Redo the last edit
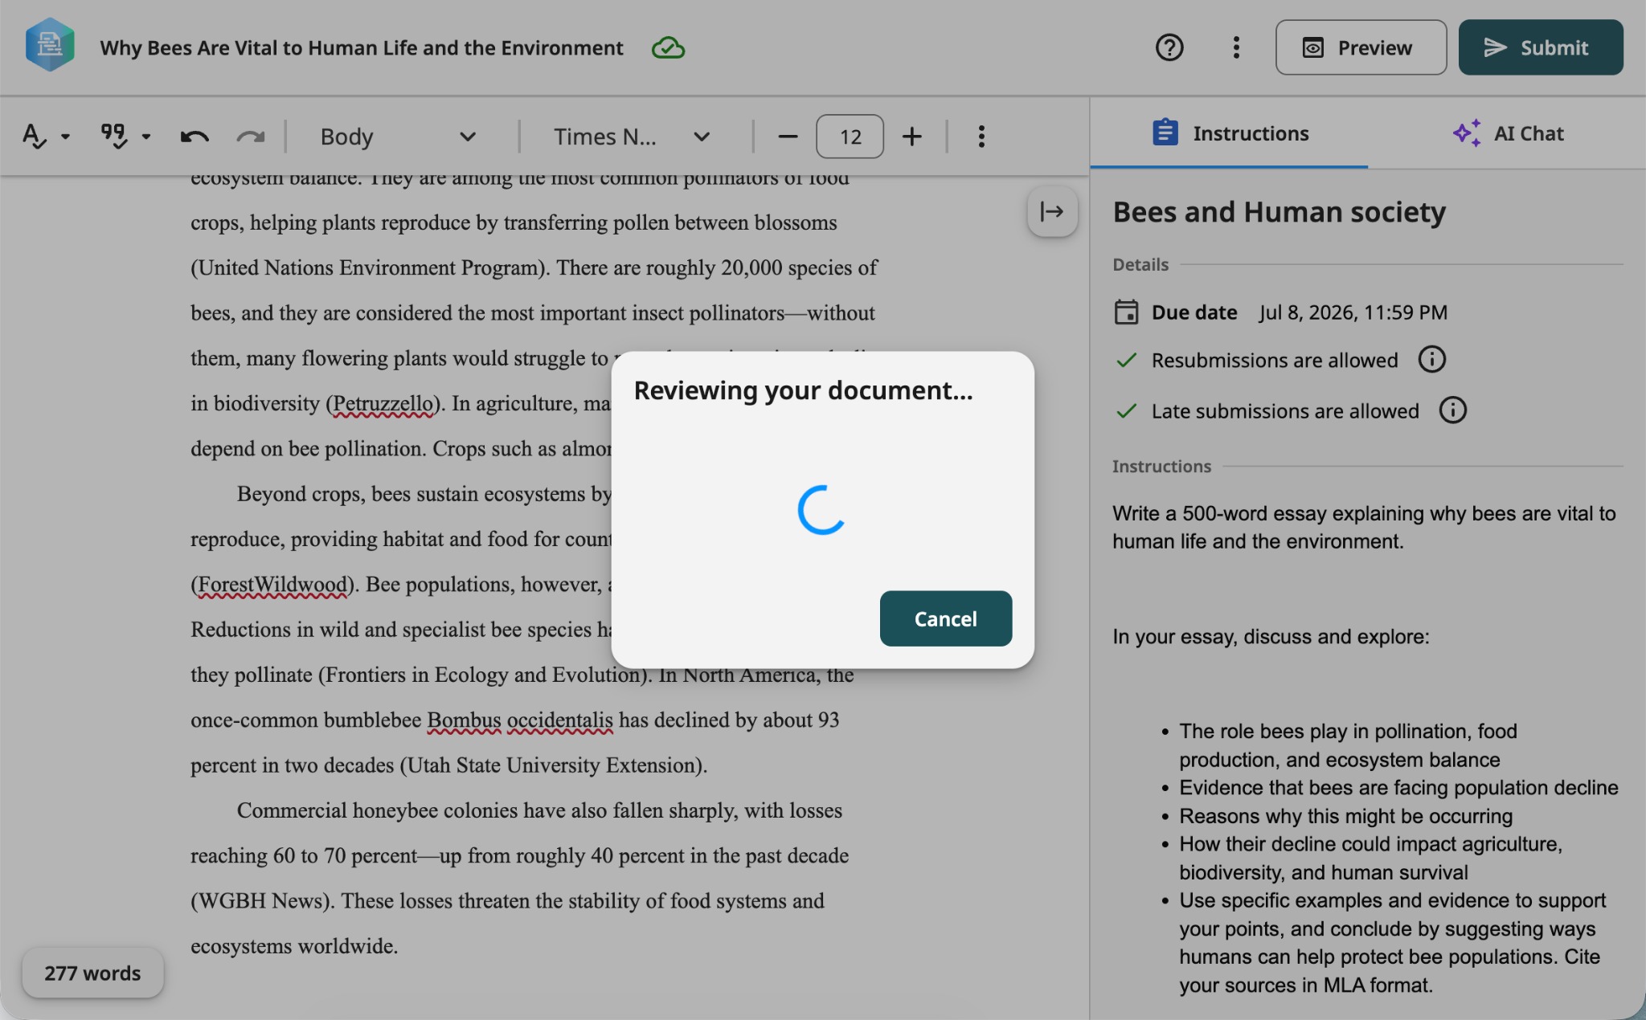The width and height of the screenshot is (1646, 1020). [x=251, y=137]
